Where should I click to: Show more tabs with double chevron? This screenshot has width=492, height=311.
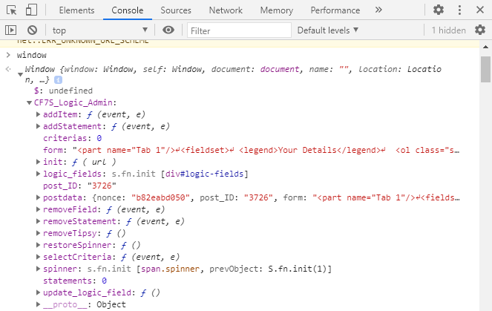378,10
